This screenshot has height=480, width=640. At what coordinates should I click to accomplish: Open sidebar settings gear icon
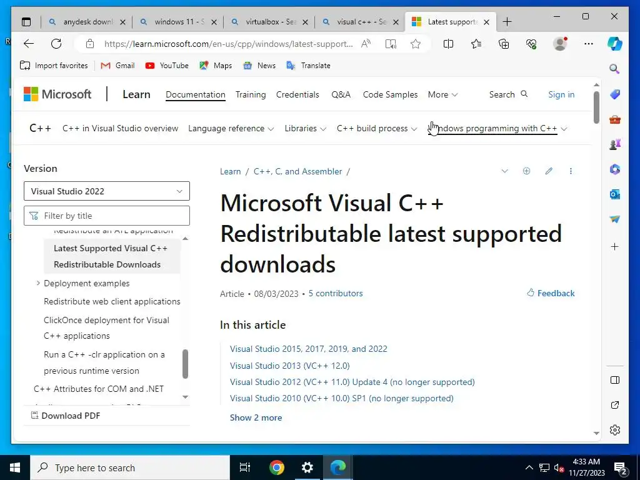tap(615, 430)
